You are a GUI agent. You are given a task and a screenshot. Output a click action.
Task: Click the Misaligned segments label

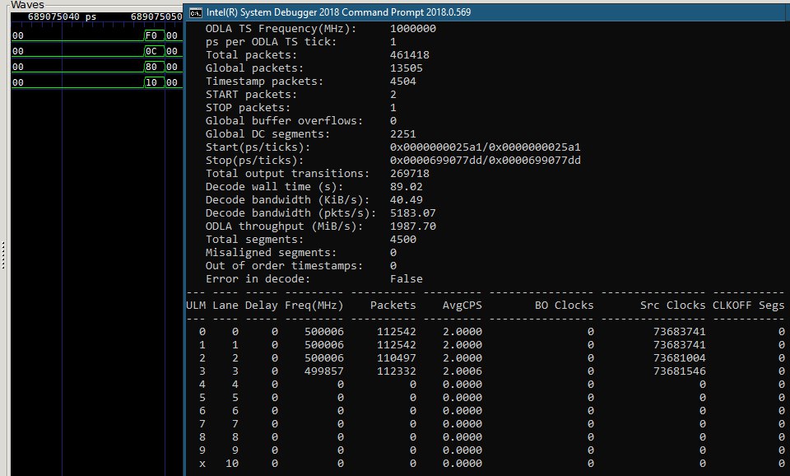(x=271, y=253)
